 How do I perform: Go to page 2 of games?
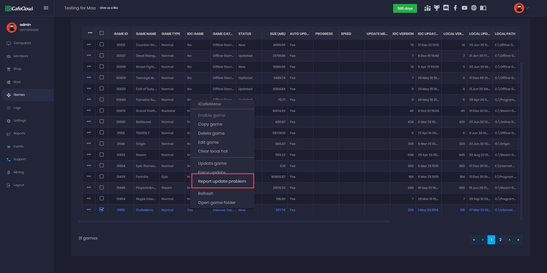500,240
